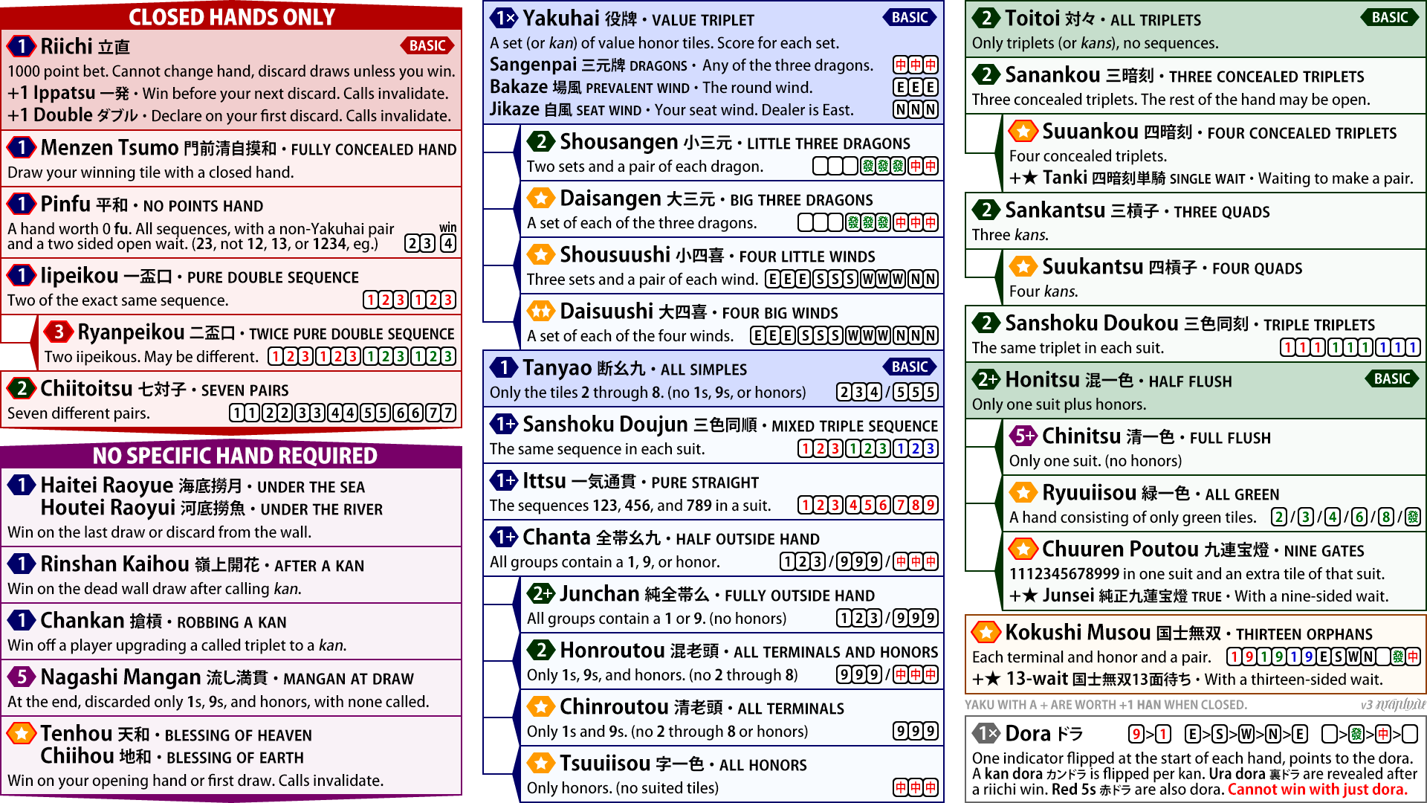Image resolution: width=1427 pixels, height=803 pixels.
Task: Click the red dragon tiles in Tsuuiisou row
Action: pos(915,788)
